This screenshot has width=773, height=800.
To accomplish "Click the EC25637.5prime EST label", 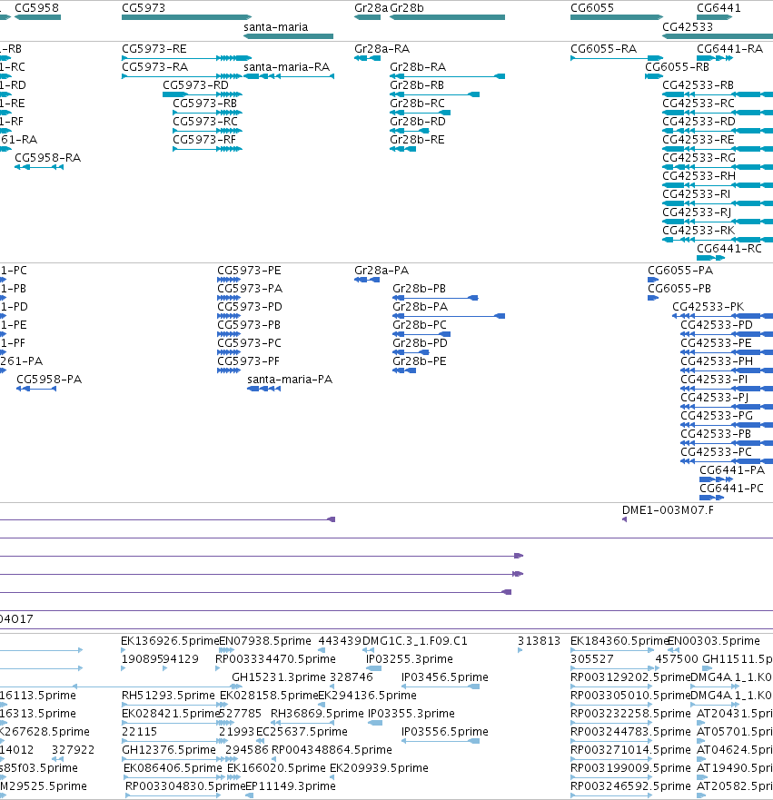I will [302, 732].
